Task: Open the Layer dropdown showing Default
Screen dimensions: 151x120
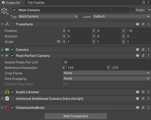Action: [121, 16]
